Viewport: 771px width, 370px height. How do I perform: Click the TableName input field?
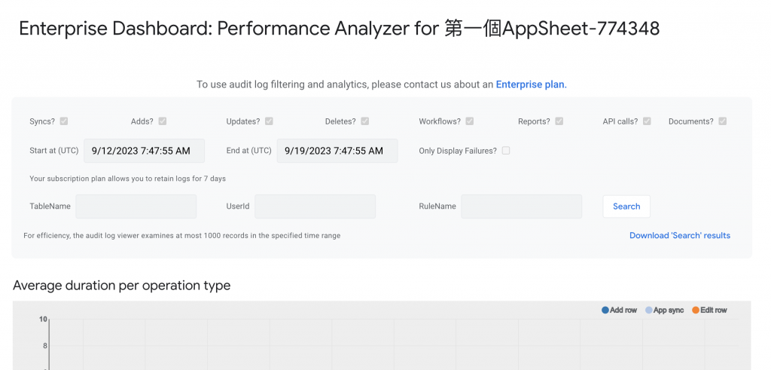click(x=136, y=206)
